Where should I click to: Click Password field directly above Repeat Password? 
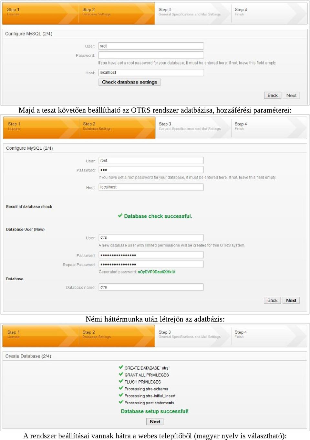pos(151,255)
